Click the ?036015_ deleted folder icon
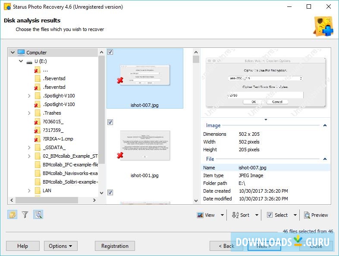 [x=37, y=122]
